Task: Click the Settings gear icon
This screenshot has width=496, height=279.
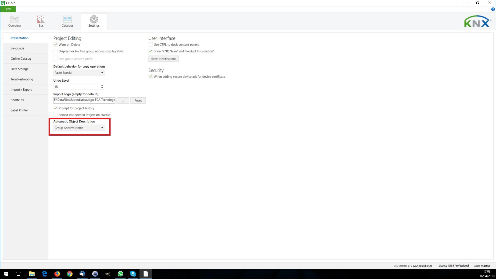Action: (94, 19)
